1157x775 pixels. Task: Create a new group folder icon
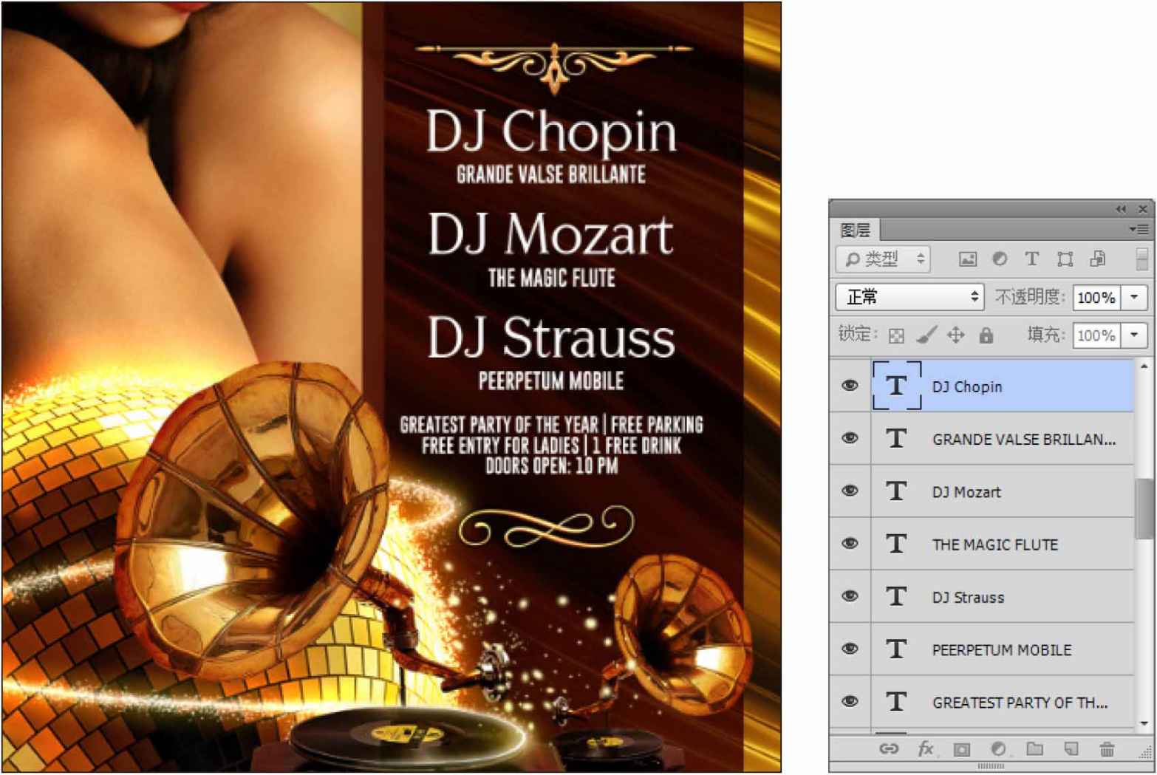coord(1034,749)
